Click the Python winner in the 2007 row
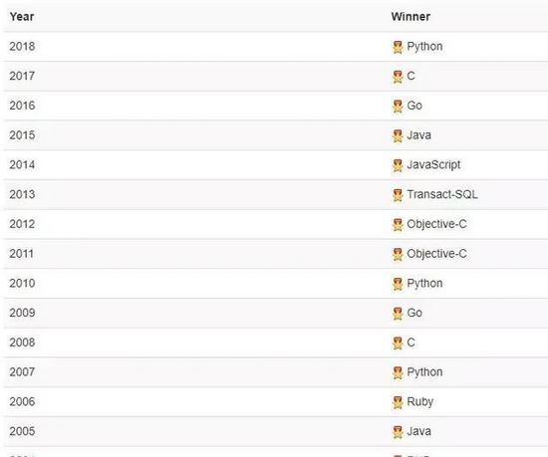The width and height of the screenshot is (548, 457). click(424, 371)
